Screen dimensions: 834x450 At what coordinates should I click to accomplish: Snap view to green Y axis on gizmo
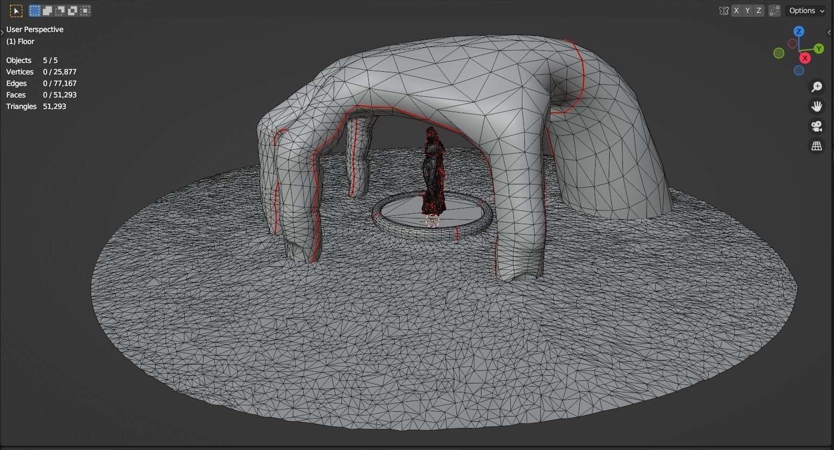pyautogui.click(x=819, y=49)
